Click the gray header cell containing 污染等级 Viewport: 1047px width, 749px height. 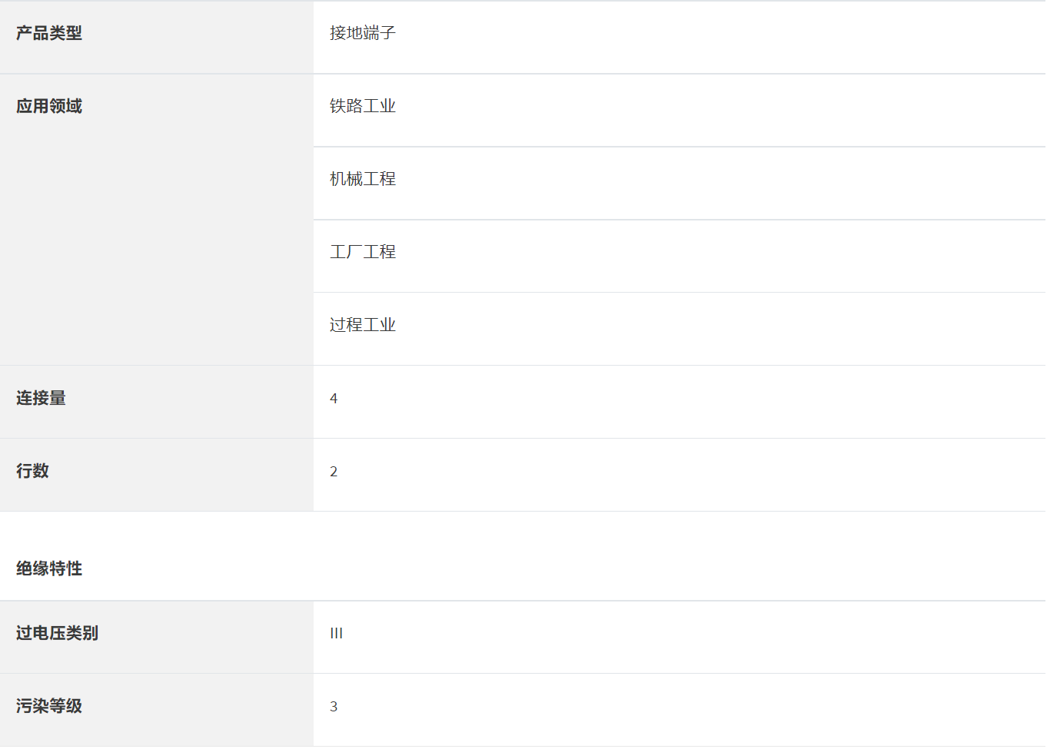pyautogui.click(x=192, y=710)
